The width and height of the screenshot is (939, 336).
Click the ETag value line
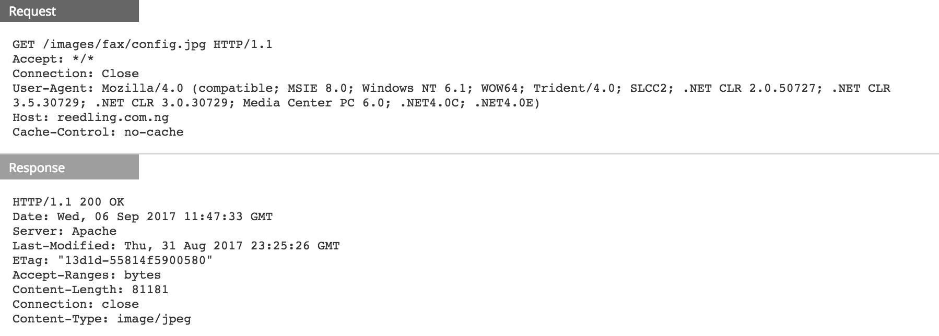point(112,260)
